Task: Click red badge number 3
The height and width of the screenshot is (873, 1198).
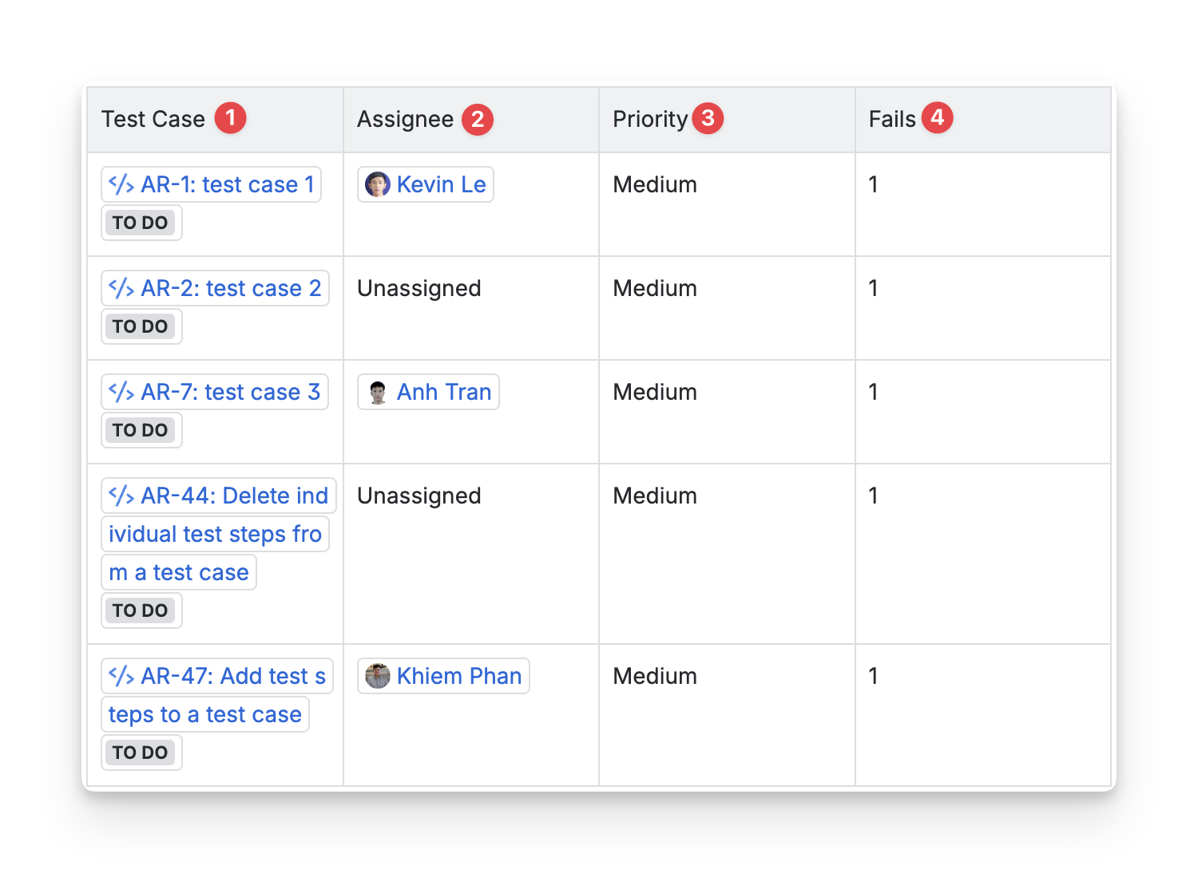Action: pos(708,118)
